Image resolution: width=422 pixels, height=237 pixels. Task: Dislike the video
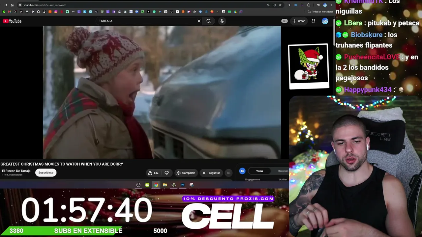(167, 173)
